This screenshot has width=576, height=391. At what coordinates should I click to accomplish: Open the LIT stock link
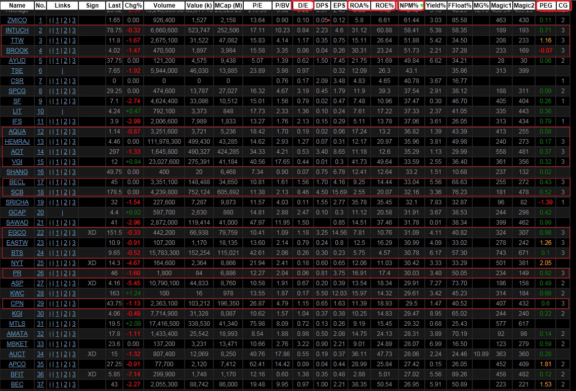(x=17, y=111)
